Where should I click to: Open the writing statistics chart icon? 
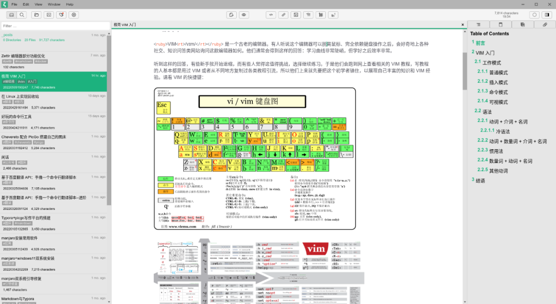(49, 15)
